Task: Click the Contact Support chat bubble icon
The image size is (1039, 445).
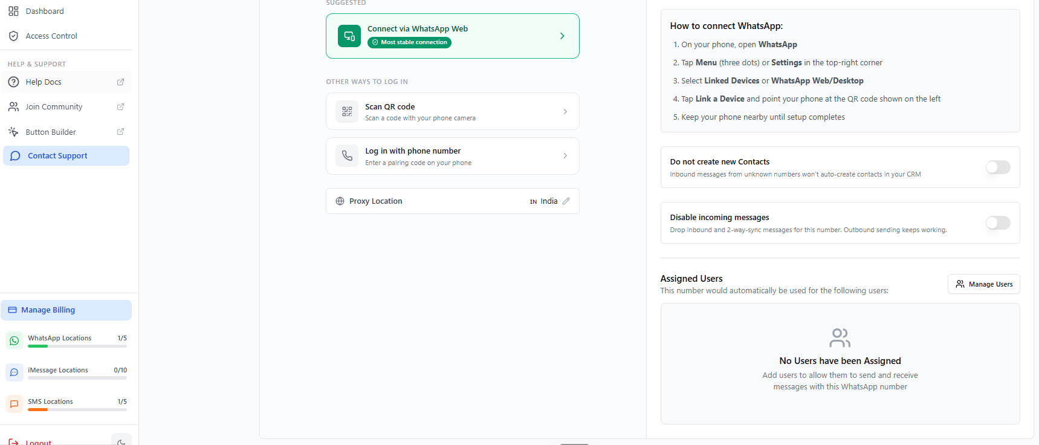Action: 16,155
